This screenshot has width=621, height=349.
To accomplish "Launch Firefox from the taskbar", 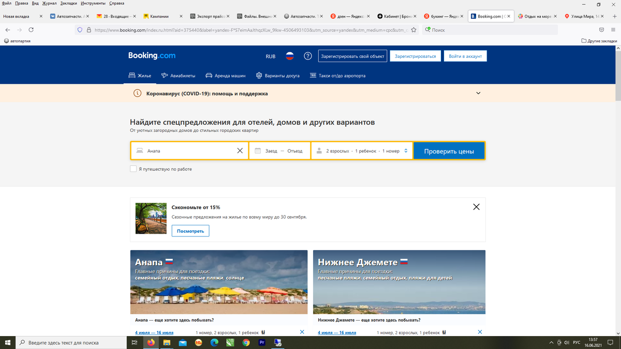I will tap(151, 342).
